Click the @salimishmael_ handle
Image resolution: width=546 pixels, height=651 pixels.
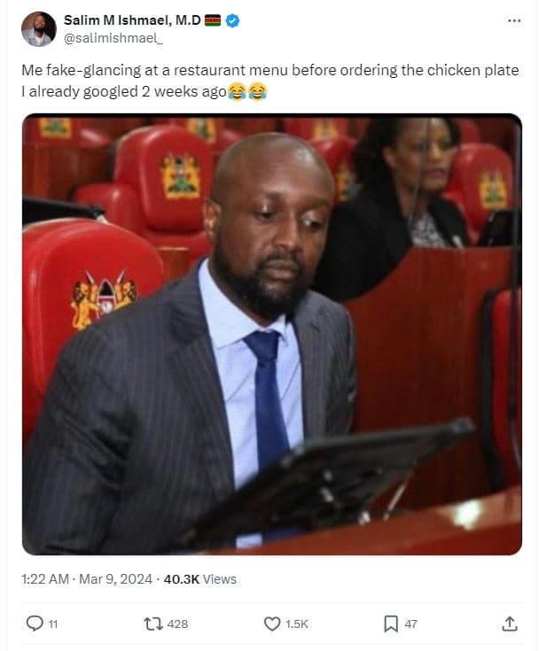(113, 38)
